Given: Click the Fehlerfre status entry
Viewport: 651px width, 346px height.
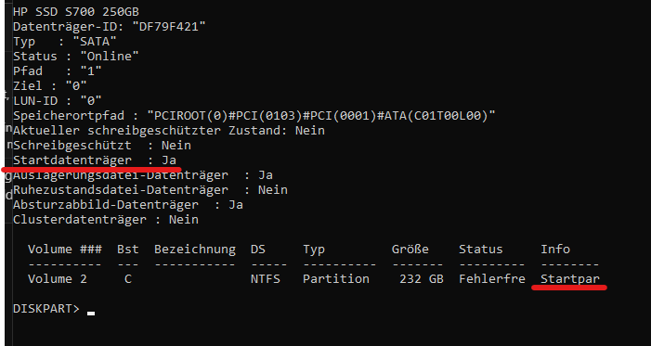Looking at the screenshot, I should tap(492, 279).
